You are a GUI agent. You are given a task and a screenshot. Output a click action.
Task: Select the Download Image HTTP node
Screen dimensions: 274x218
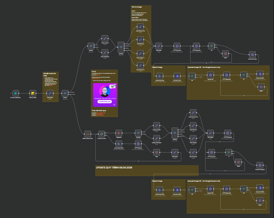pos(253,55)
